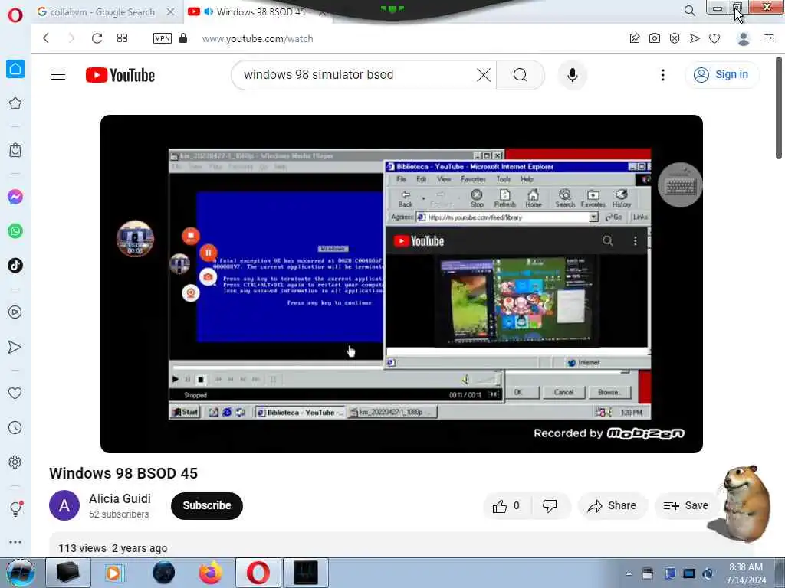Open the heart icon in sidebar
Viewport: 785px width, 588px height.
(15, 393)
